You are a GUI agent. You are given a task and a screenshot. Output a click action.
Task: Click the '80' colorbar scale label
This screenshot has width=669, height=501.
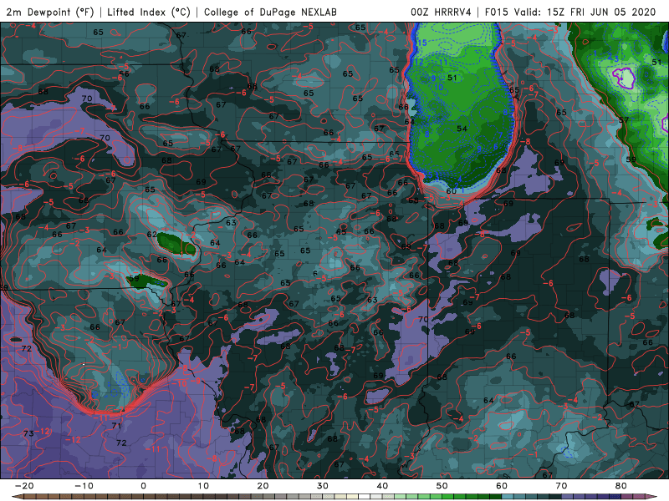[x=621, y=486]
